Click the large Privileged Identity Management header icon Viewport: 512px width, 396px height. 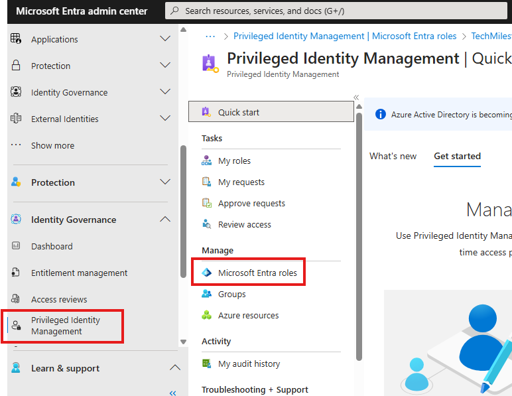click(x=210, y=63)
